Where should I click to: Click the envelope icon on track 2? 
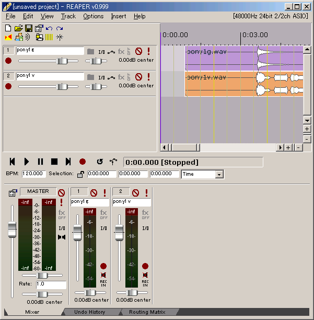tap(111, 77)
